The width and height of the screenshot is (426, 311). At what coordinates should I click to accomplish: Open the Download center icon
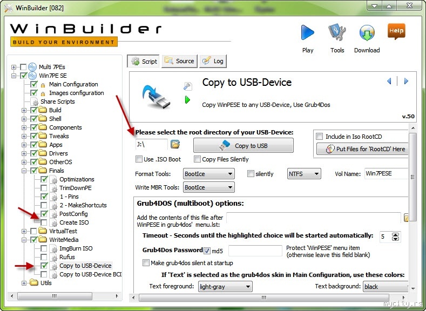(367, 32)
